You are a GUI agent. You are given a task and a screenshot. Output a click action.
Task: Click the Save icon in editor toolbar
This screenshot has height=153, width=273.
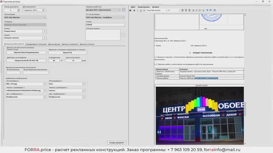click(130, 10)
